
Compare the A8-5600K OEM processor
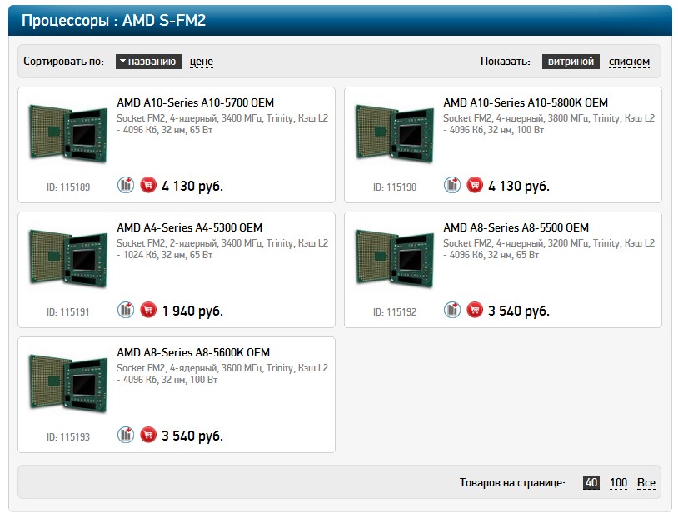pyautogui.click(x=126, y=435)
